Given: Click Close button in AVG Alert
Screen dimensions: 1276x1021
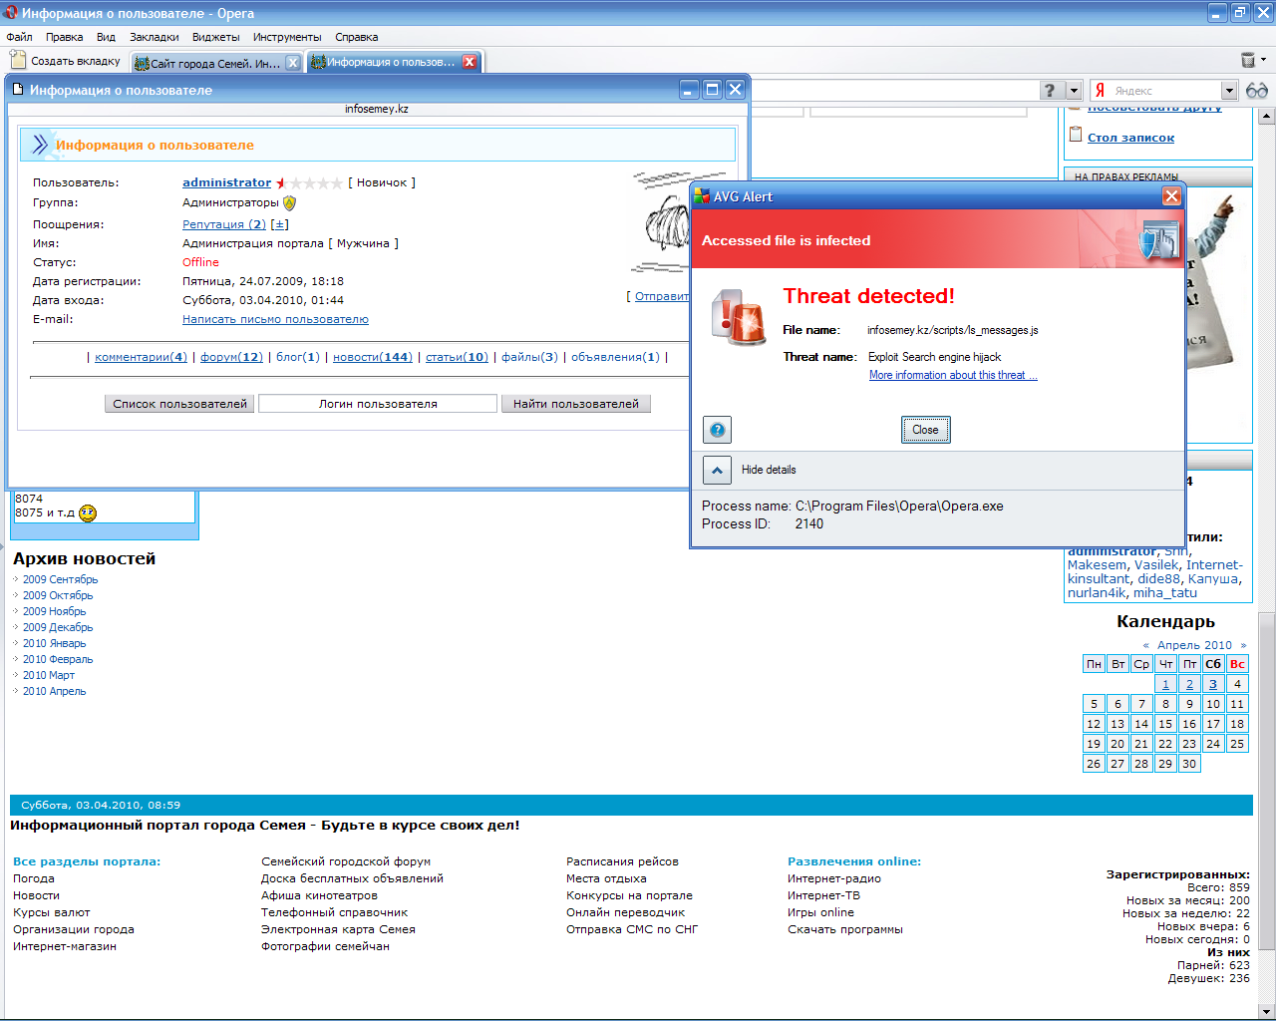Looking at the screenshot, I should [925, 430].
